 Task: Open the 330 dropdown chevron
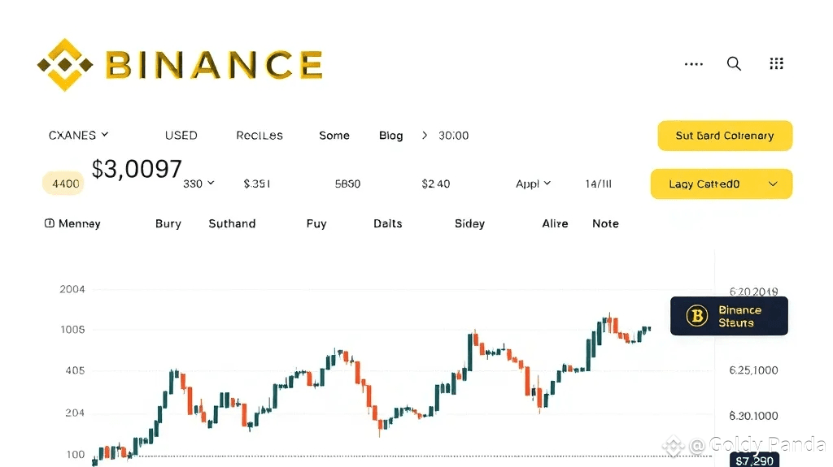tap(211, 184)
